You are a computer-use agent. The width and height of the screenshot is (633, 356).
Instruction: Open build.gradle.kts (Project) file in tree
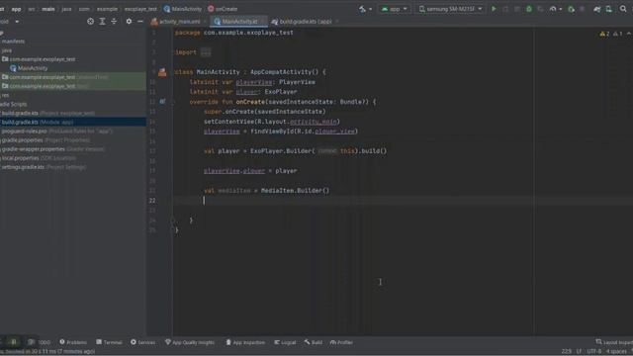pos(48,113)
